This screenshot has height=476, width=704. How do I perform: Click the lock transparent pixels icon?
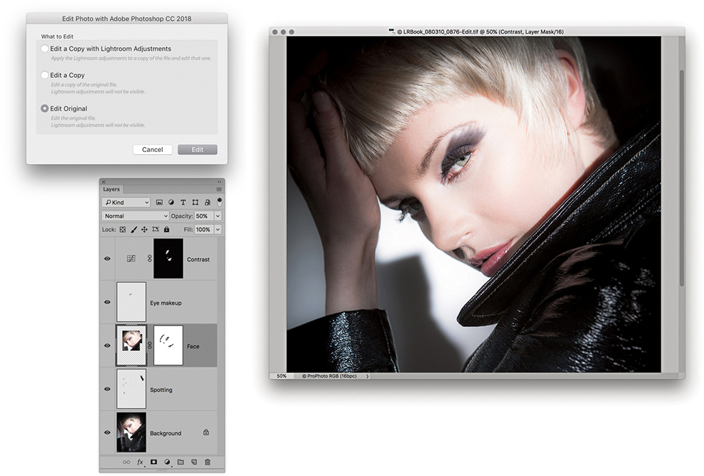pyautogui.click(x=122, y=230)
